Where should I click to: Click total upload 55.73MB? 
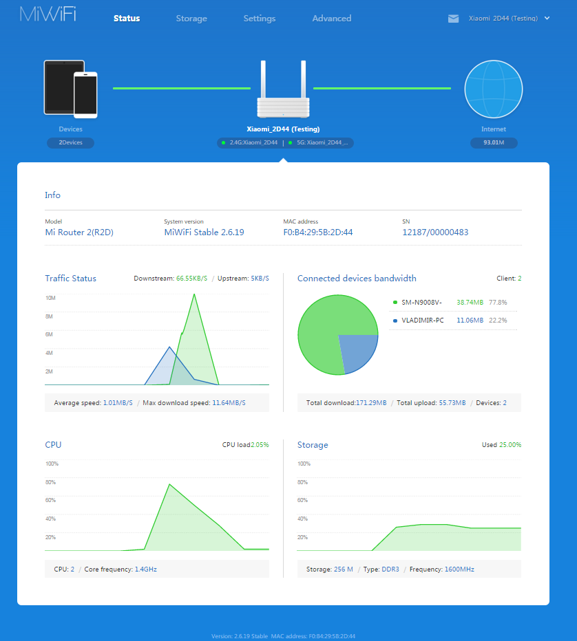452,403
